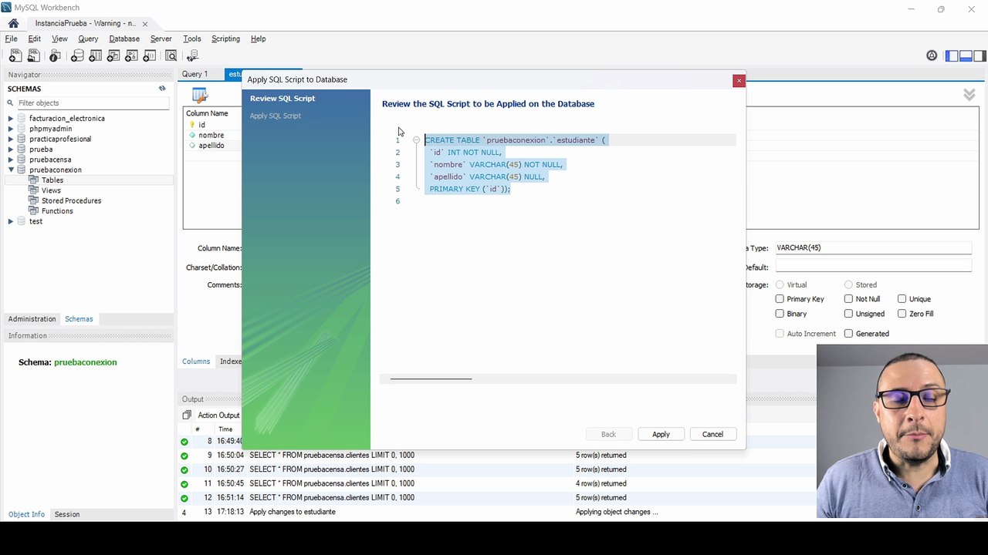Collapse table editor header double-chevron
This screenshot has height=555, width=988.
coord(969,95)
